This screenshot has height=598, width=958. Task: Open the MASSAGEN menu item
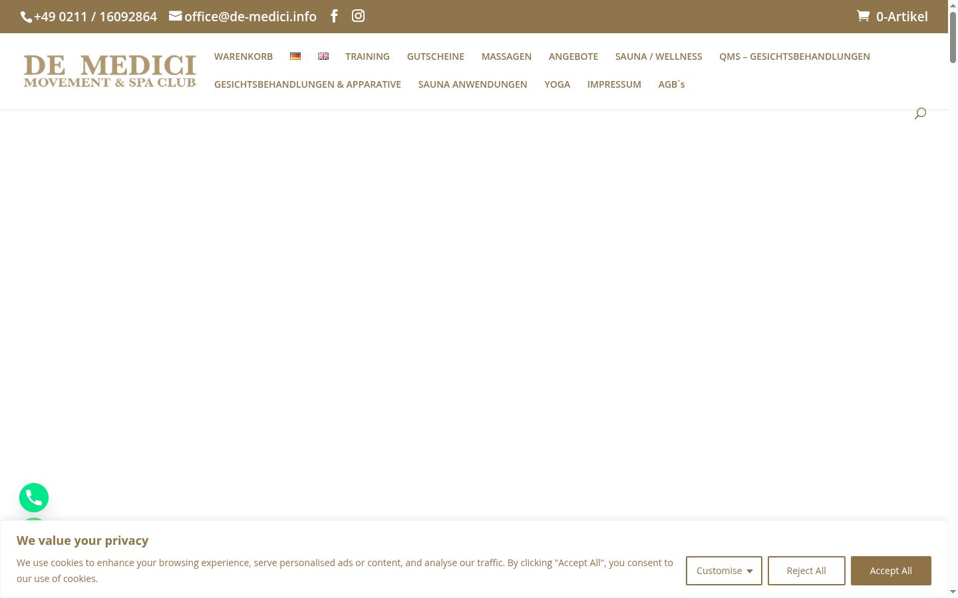point(506,56)
